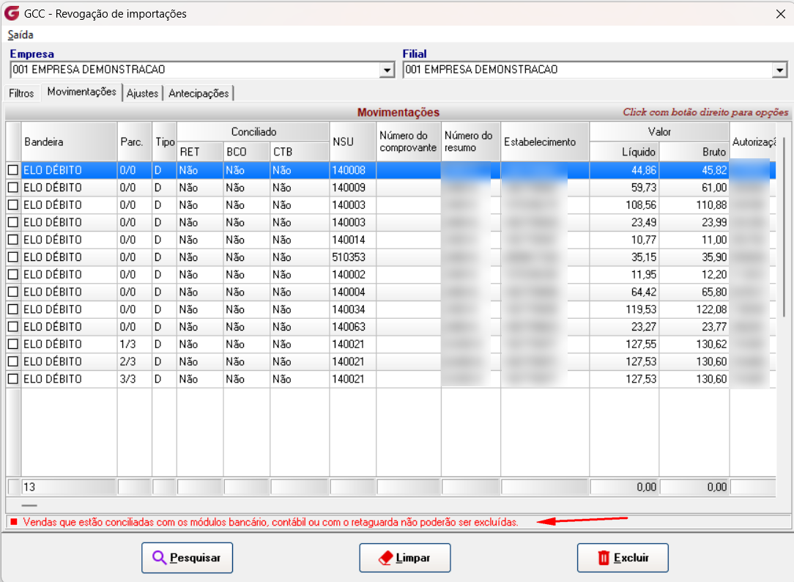Switch to the Movimentações tab
Screen dimensions: 794x582
(81, 92)
